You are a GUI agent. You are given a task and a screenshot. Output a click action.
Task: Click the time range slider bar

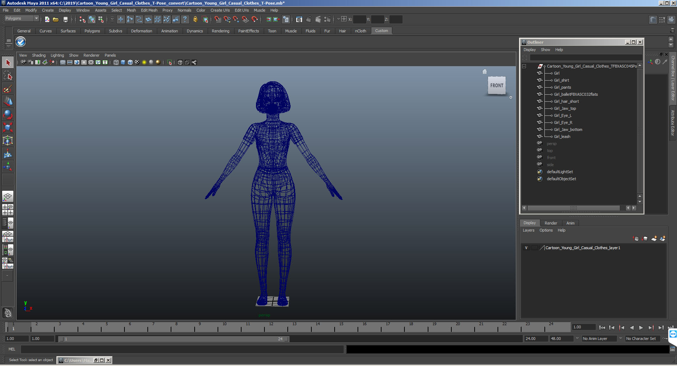pos(173,339)
